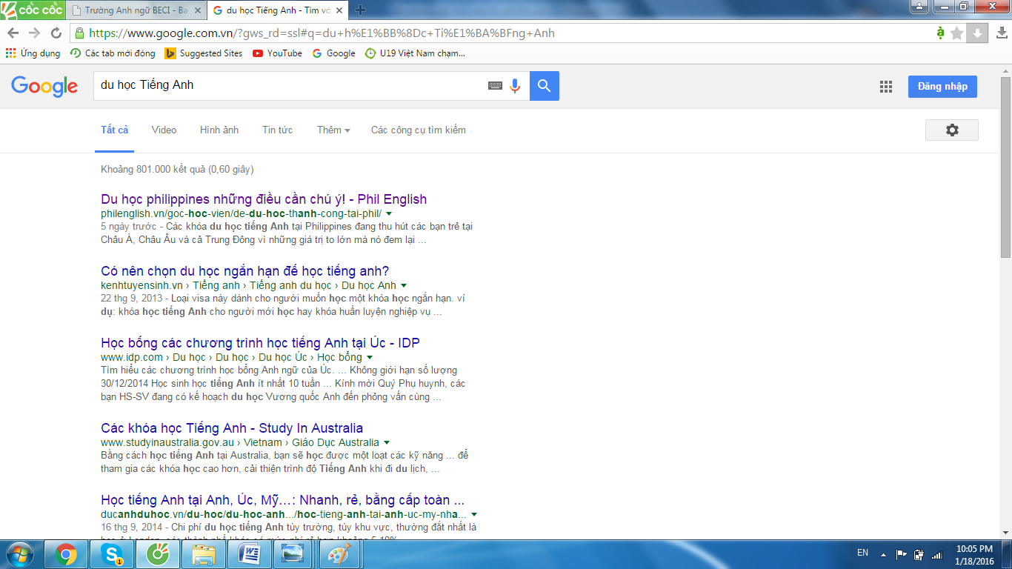Open the U19 Việt Nam bookmark

pyautogui.click(x=415, y=53)
